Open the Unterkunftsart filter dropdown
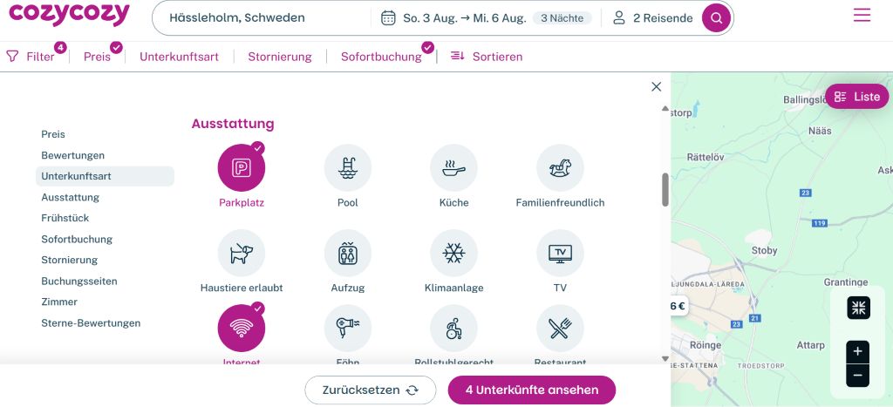This screenshot has height=407, width=893. [179, 57]
